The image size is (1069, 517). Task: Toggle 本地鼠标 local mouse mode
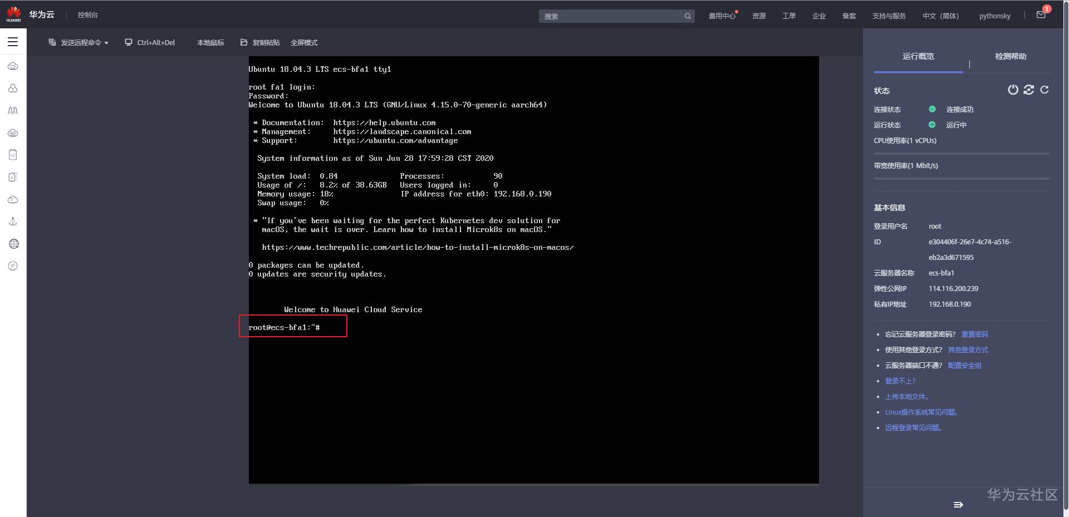(210, 42)
